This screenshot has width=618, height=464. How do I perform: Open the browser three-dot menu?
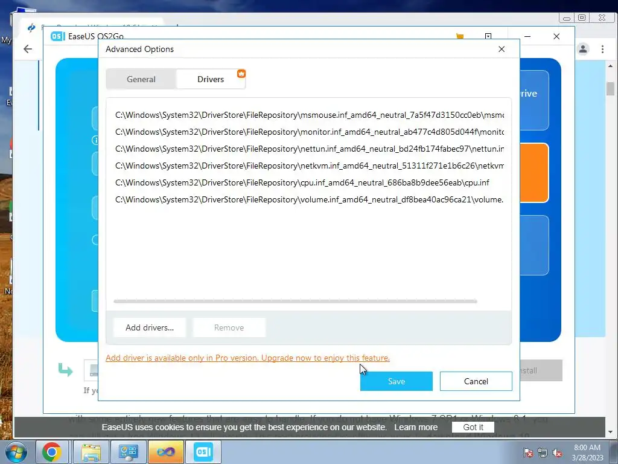pos(602,49)
